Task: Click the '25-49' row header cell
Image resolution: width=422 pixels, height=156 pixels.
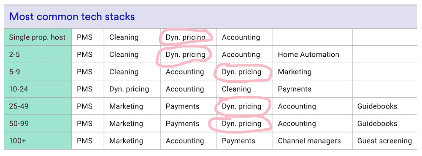Action: (x=38, y=106)
